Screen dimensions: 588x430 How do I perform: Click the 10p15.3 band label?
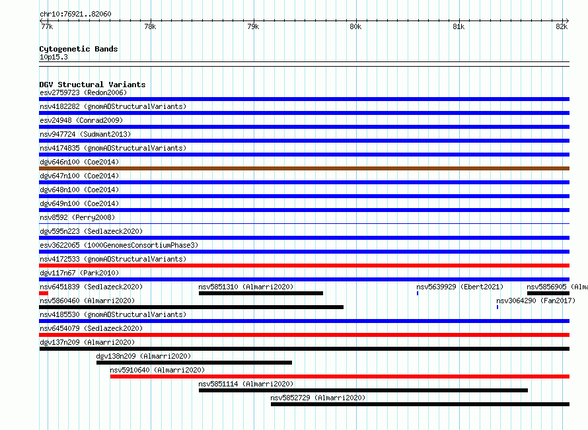click(54, 57)
